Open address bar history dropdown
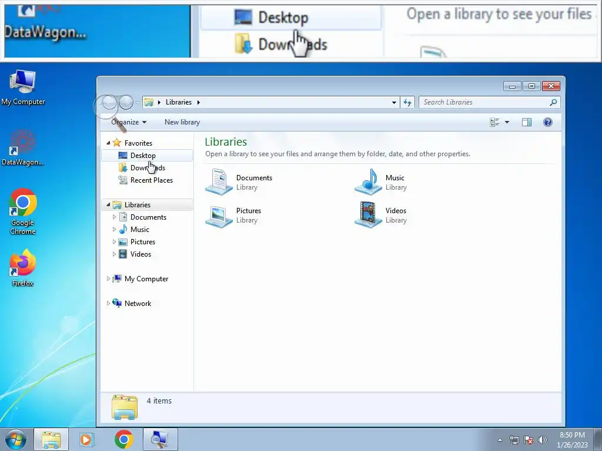Screen dimensions: 602x451 pyautogui.click(x=394, y=102)
